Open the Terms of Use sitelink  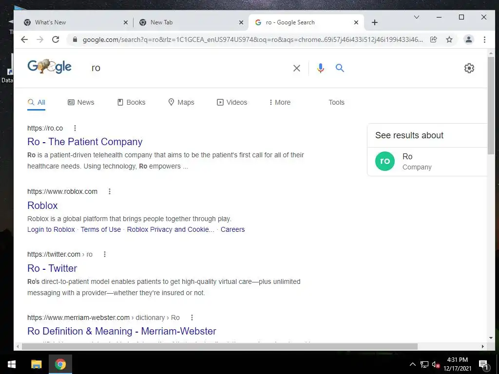tap(100, 230)
